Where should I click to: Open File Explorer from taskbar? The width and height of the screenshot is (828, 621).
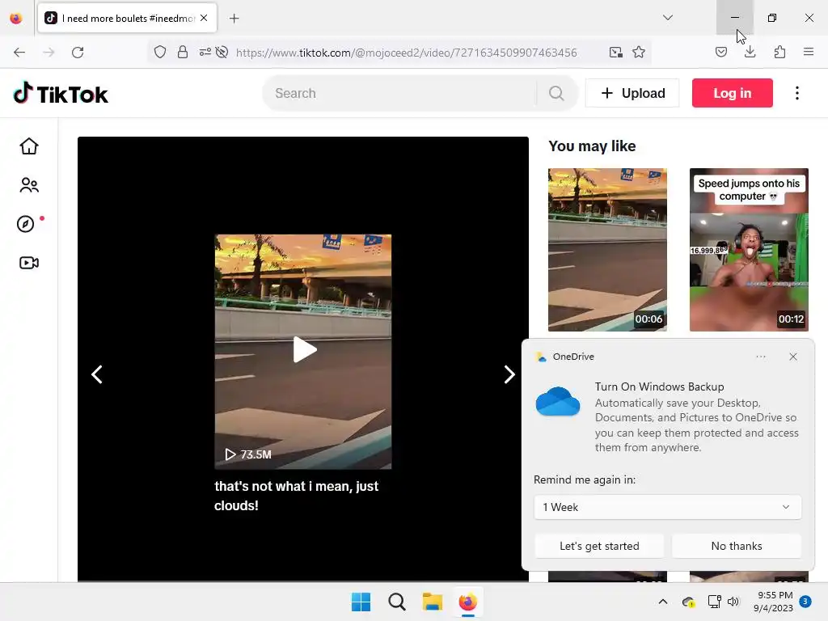[x=432, y=602]
